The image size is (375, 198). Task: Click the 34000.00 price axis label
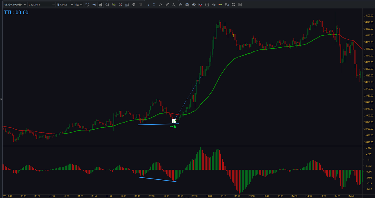[369, 82]
